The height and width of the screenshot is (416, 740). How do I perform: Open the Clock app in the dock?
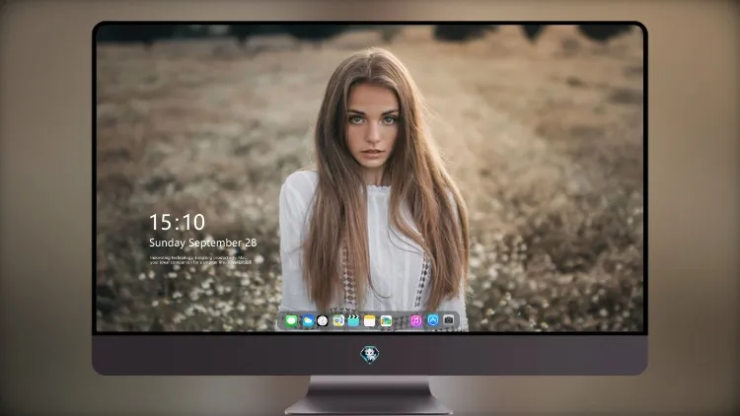pos(323,320)
